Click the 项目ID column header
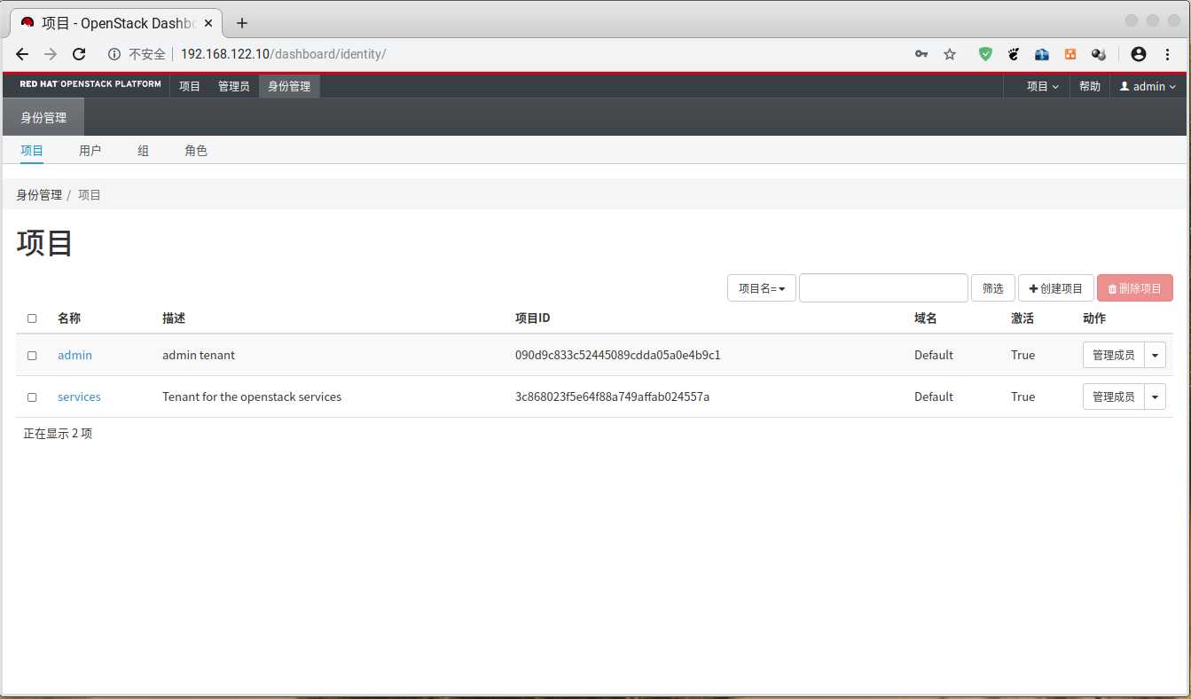This screenshot has width=1191, height=699. point(532,318)
